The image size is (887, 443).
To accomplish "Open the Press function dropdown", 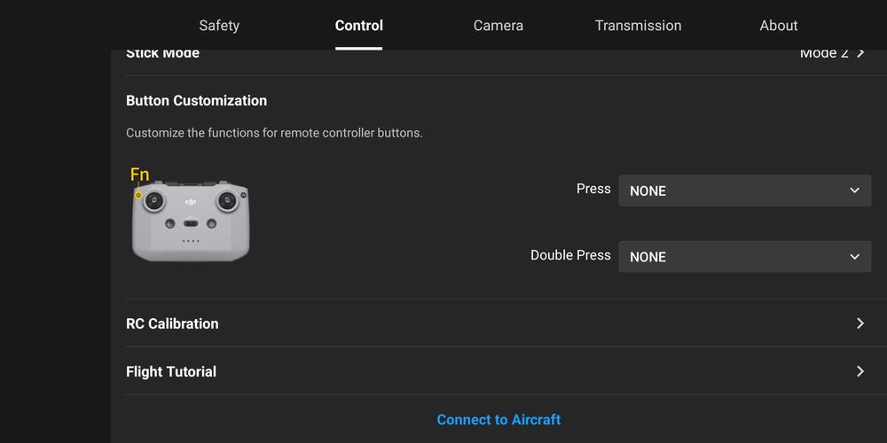I will 744,190.
